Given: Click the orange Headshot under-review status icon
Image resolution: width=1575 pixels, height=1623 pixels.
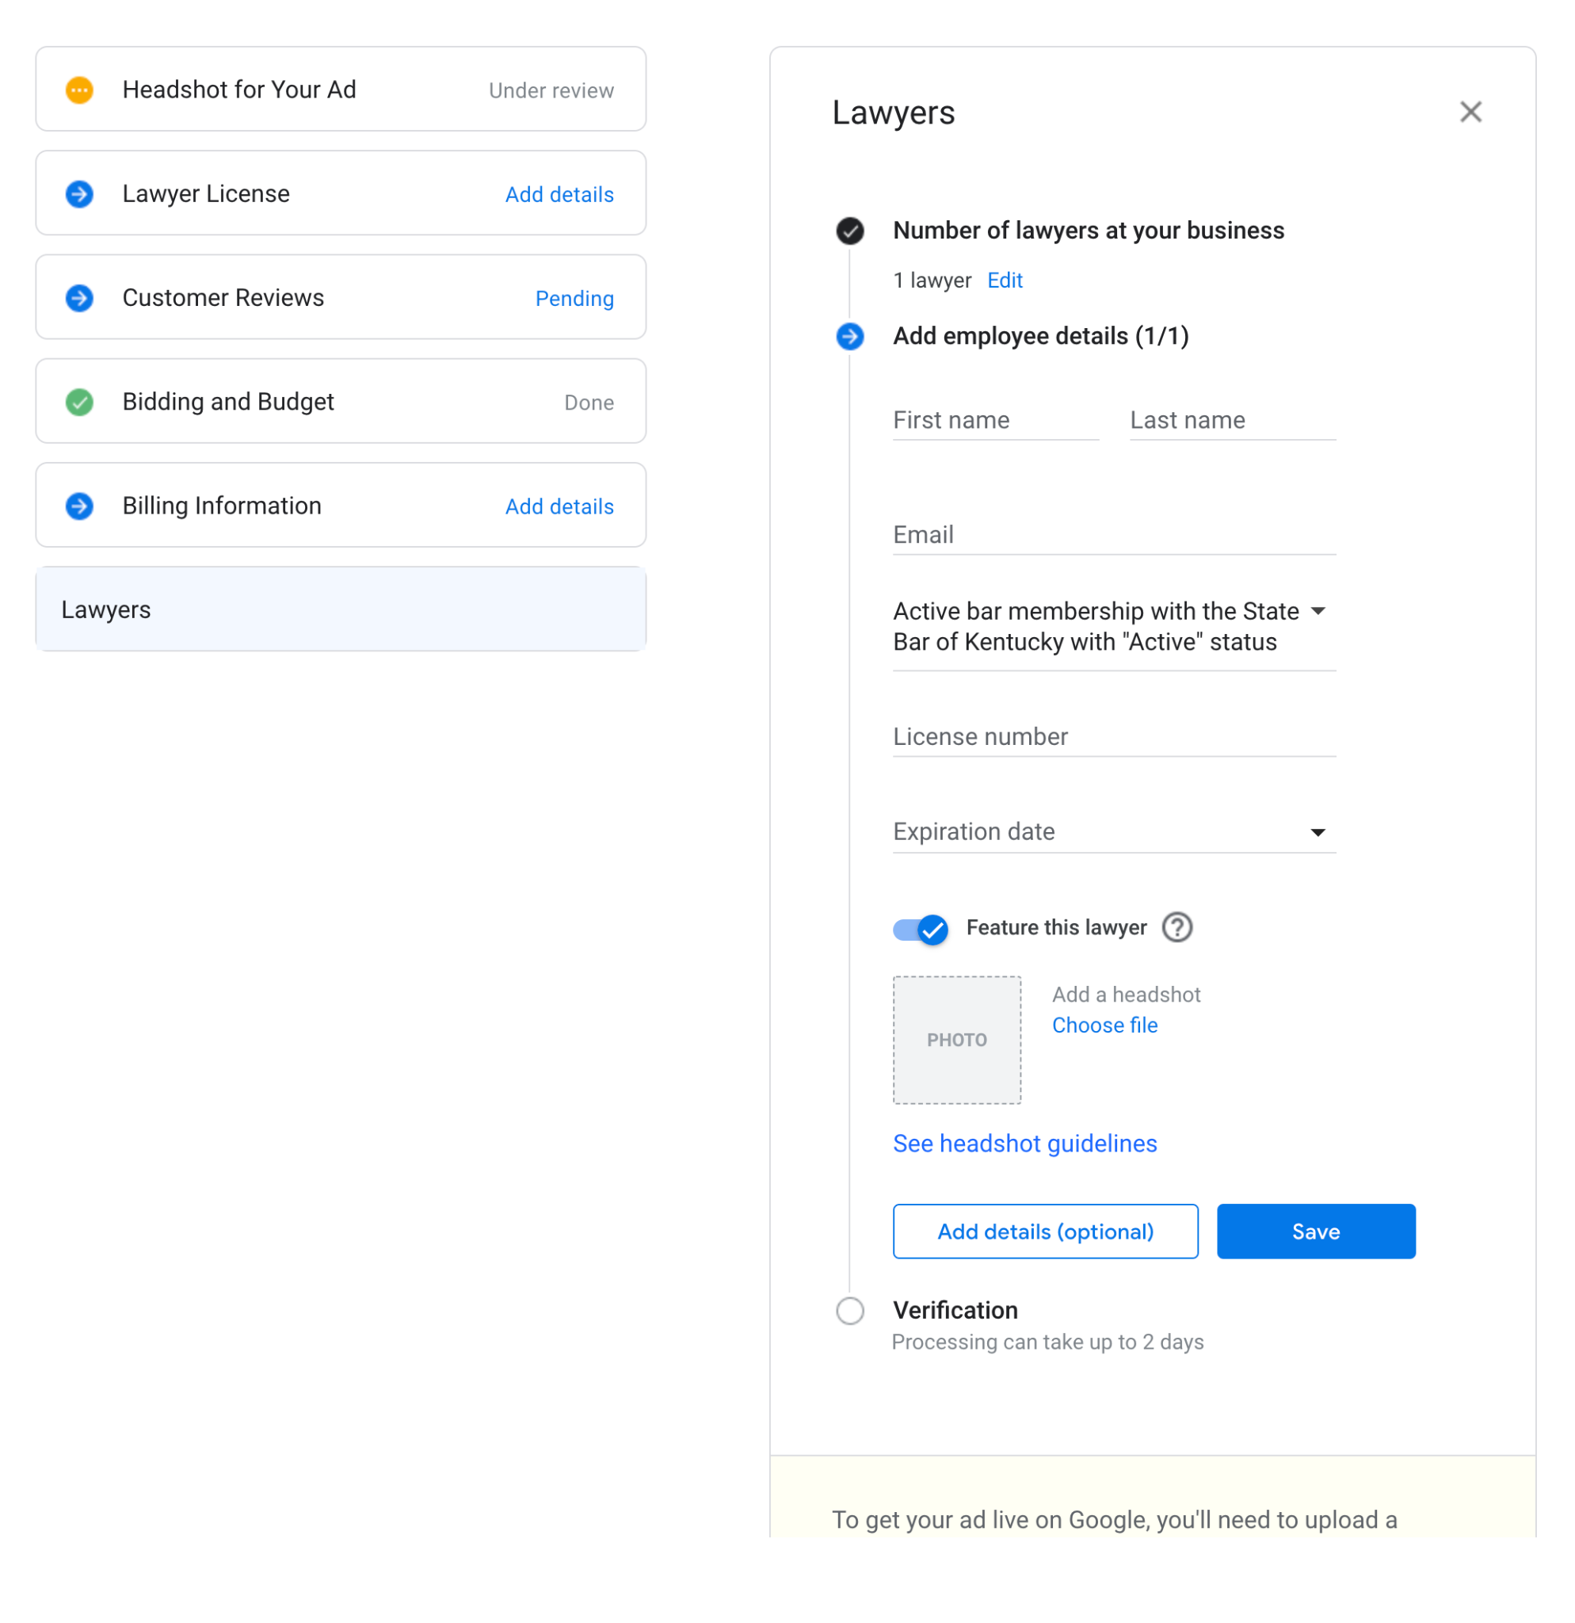Looking at the screenshot, I should tap(79, 90).
